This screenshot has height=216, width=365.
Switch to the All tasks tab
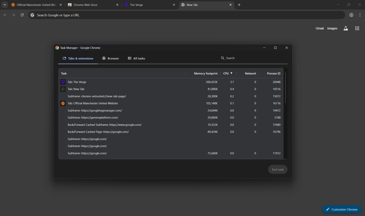[136, 58]
